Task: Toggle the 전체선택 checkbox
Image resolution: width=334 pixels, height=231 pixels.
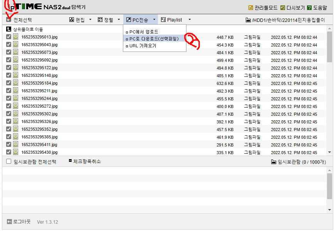Action: click(x=8, y=20)
